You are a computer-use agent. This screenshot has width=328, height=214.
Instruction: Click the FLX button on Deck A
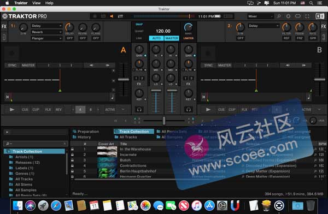click(x=48, y=110)
